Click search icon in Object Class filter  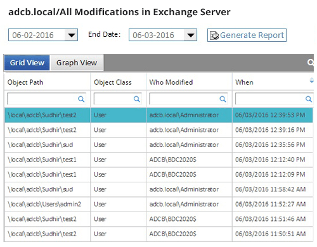pos(137,99)
